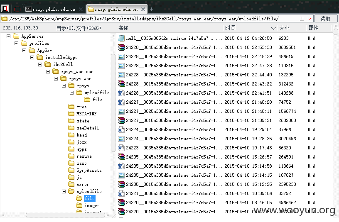Collapse the installedApps tree node
The height and width of the screenshot is (222, 339).
(x=32, y=57)
